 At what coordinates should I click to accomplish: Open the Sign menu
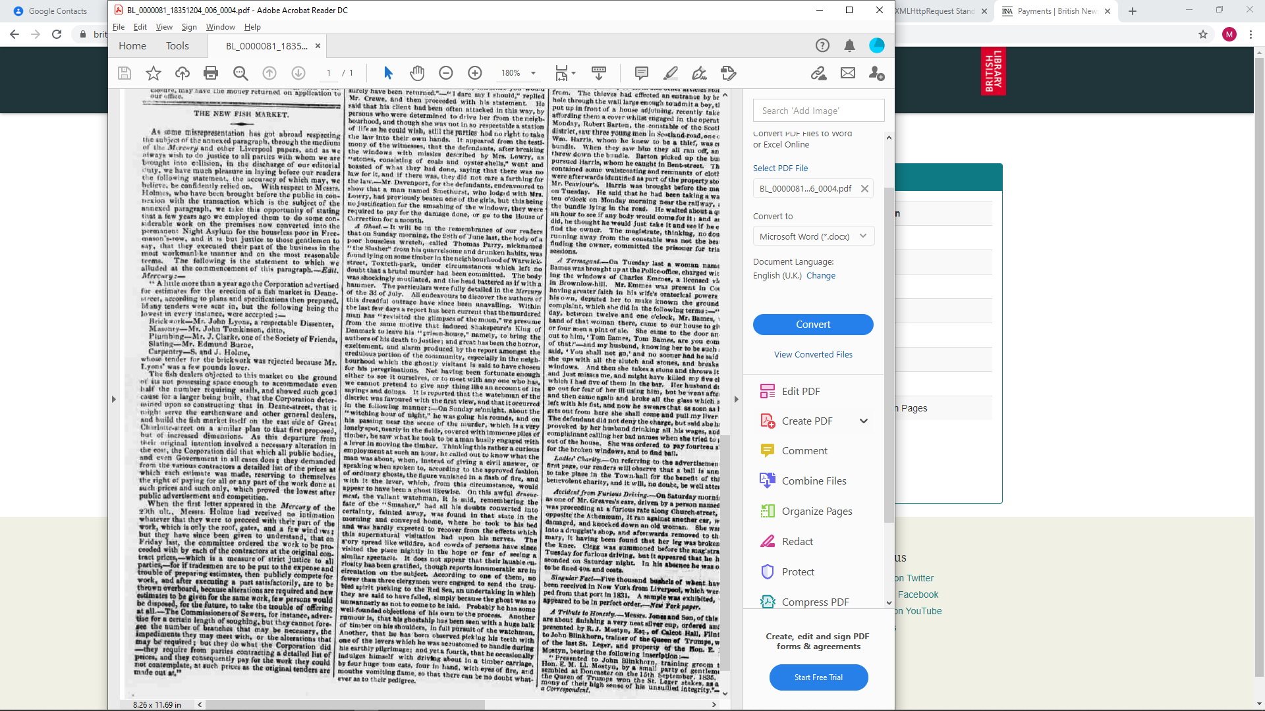click(189, 27)
